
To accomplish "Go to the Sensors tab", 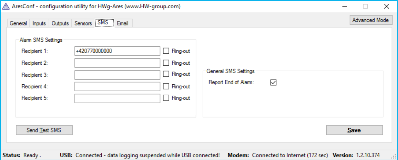I will coord(83,23).
